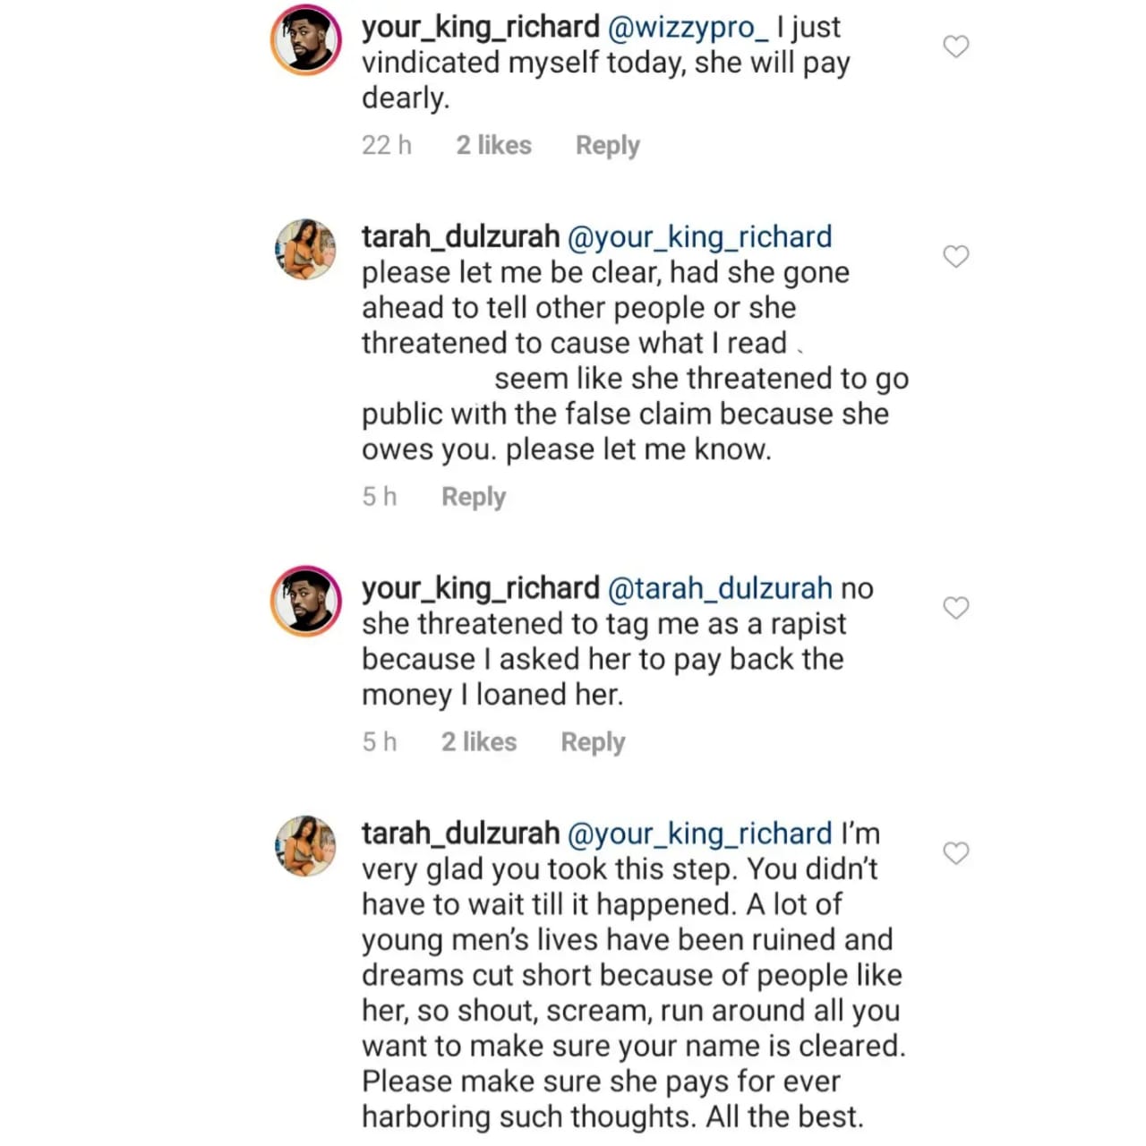Tap your_king_richard's profile picture beside "money I loaned her"
Screen dimensions: 1146x1146
tap(306, 601)
